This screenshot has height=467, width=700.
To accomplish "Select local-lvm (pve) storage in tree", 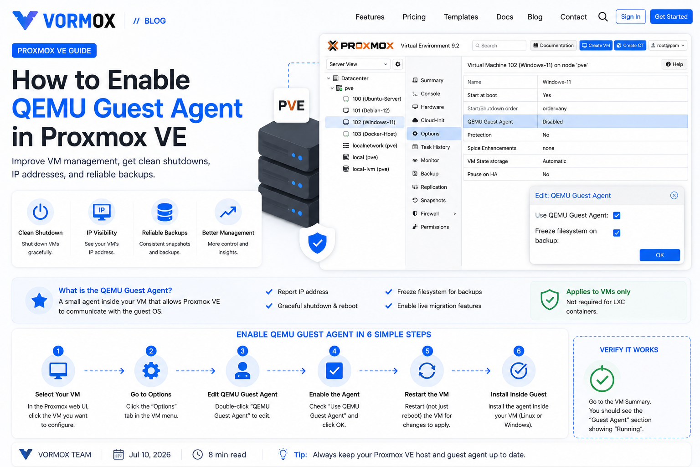I will click(x=365, y=169).
